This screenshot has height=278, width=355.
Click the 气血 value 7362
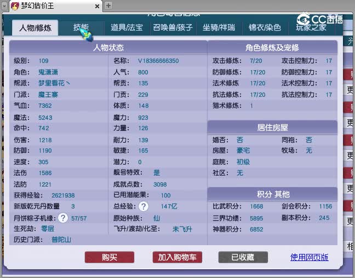pyautogui.click(x=45, y=106)
